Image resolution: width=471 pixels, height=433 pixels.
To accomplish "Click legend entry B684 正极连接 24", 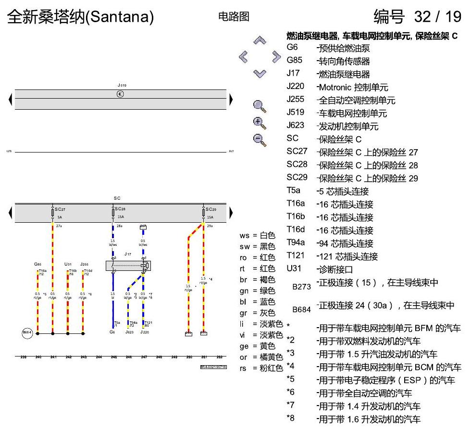I will [373, 307].
